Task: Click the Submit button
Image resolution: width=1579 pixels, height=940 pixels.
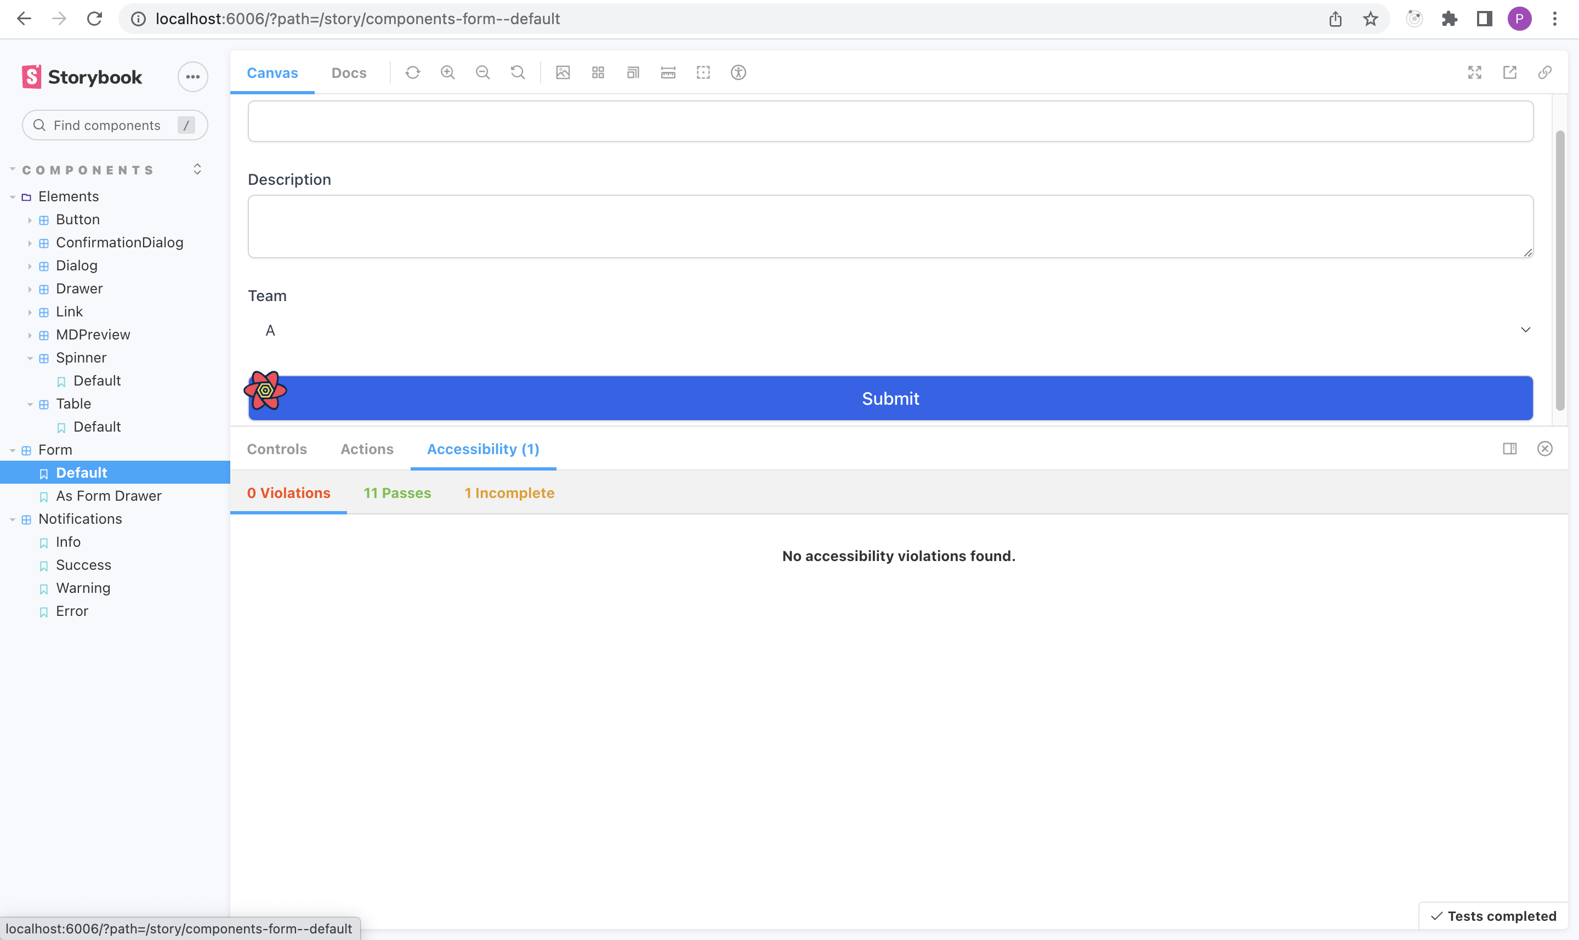Action: (x=889, y=398)
